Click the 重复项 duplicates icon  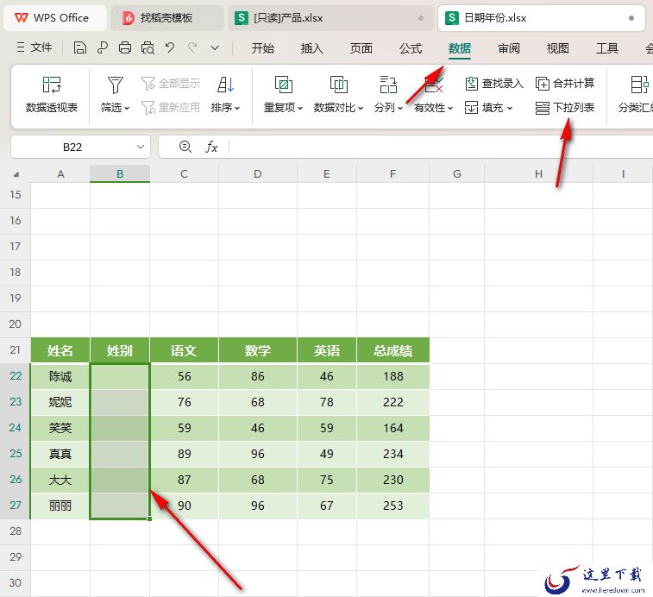283,85
